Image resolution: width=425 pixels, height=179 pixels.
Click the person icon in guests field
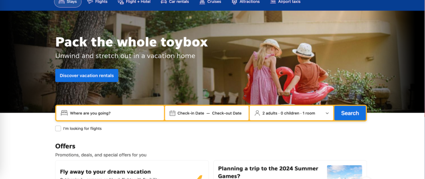click(257, 113)
